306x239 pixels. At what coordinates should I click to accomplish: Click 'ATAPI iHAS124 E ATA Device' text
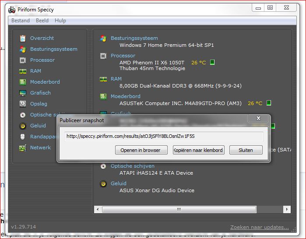point(156,173)
